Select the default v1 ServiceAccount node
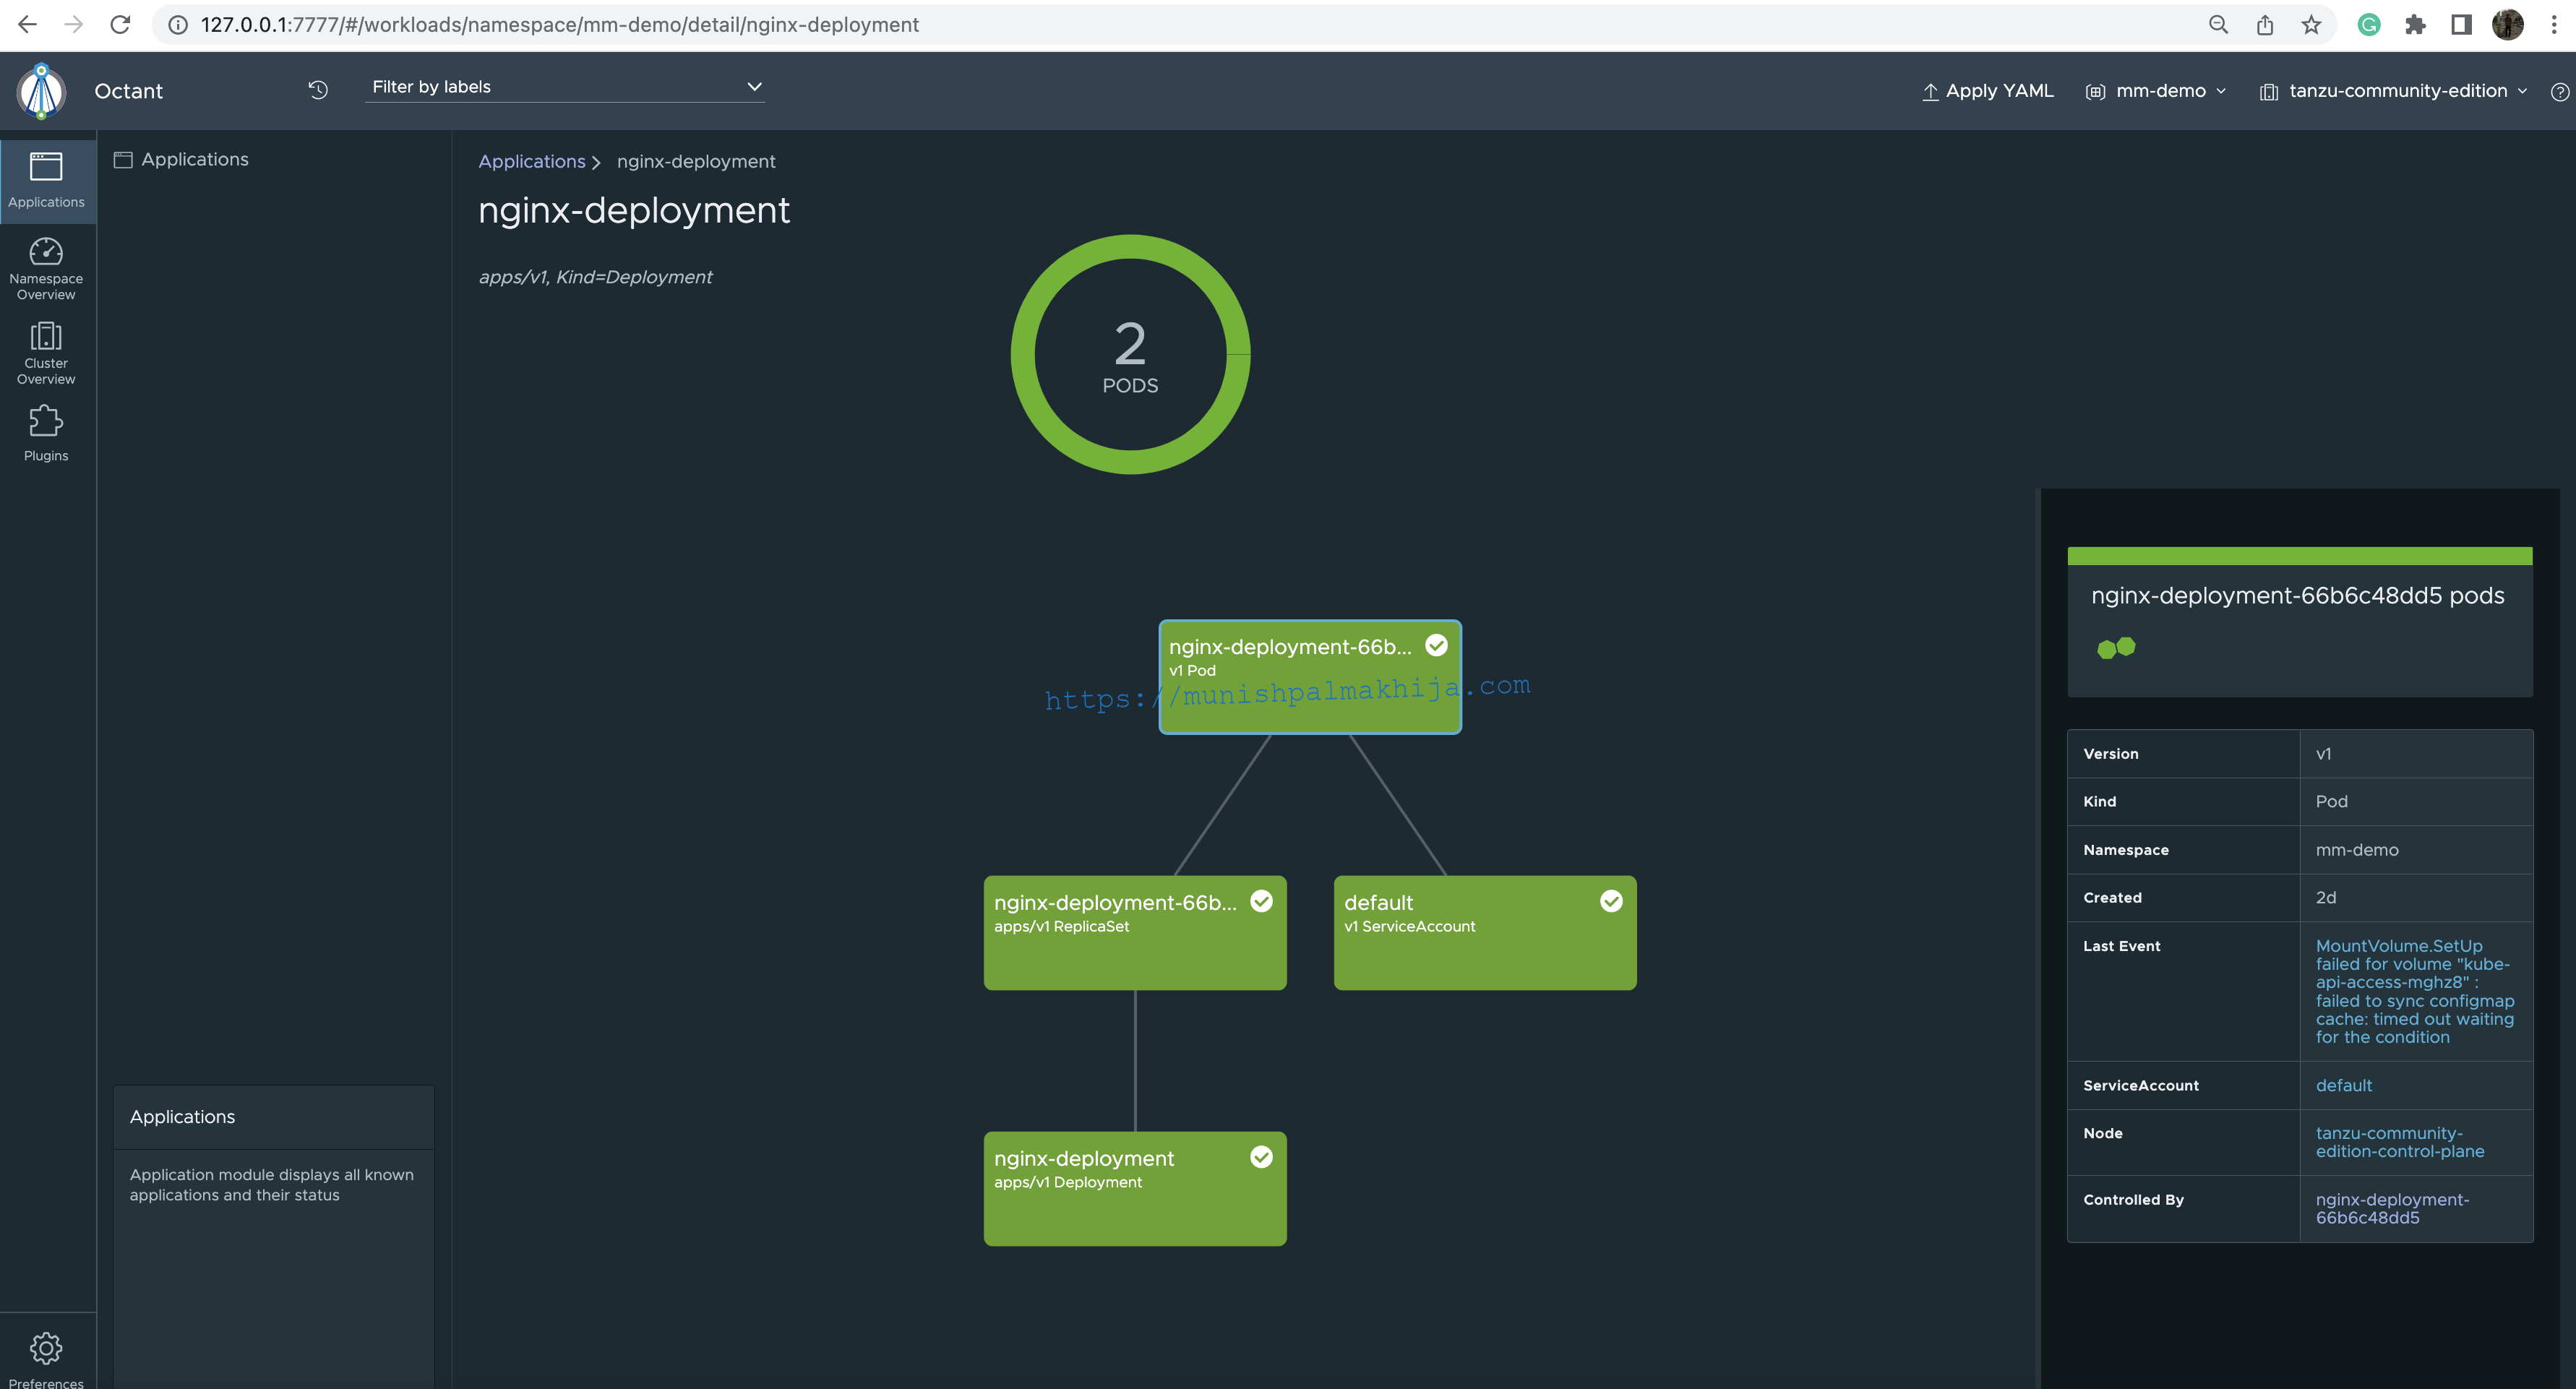Screen dimensions: 2576x1389 tap(1485, 933)
